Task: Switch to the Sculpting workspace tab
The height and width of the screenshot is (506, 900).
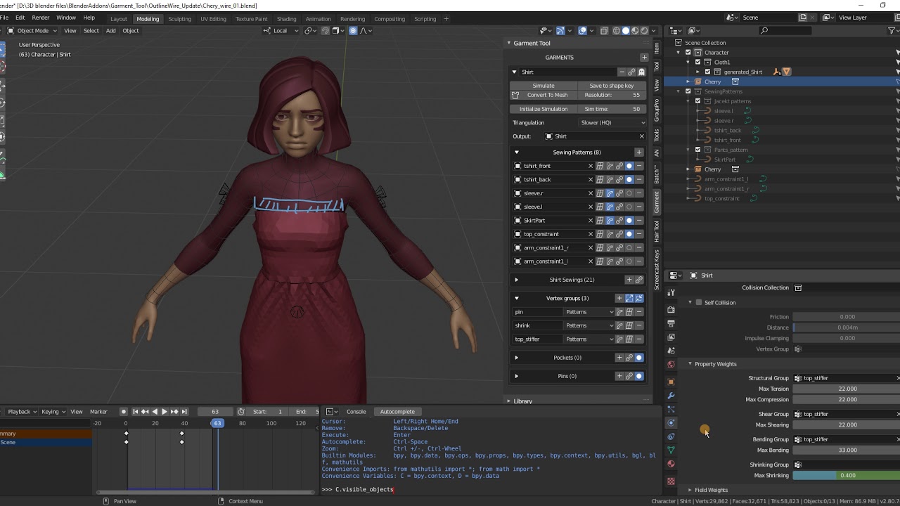Action: 179,19
